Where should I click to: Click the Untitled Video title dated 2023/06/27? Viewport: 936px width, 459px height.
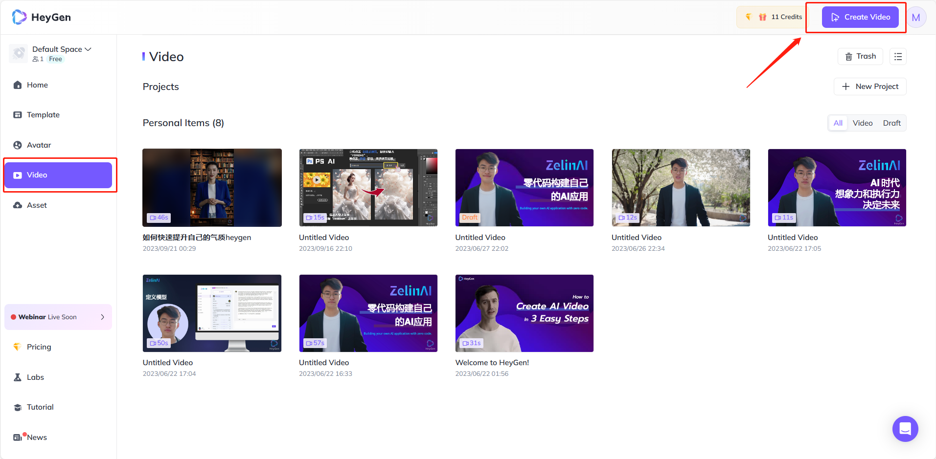(x=480, y=238)
